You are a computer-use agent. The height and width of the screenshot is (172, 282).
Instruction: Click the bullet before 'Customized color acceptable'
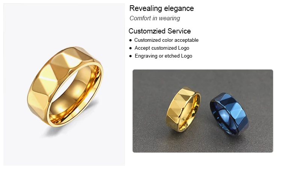(x=130, y=40)
